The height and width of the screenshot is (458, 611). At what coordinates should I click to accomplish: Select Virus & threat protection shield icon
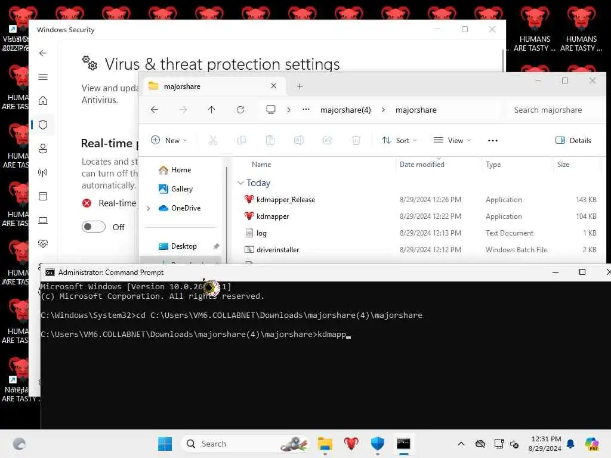tap(43, 125)
